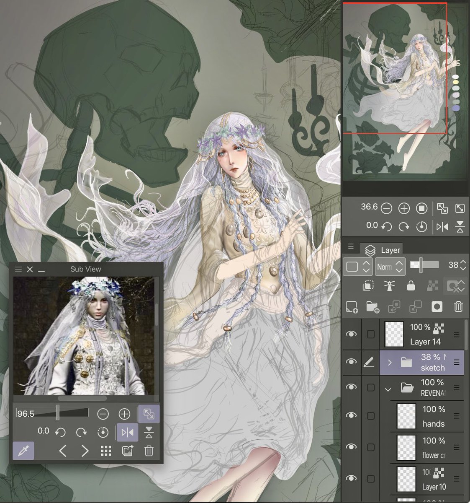Hide the hands layer with its eye icon
Image resolution: width=470 pixels, height=503 pixels.
[351, 416]
